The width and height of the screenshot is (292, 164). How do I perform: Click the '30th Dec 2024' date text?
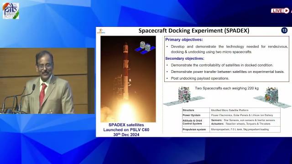126,135
